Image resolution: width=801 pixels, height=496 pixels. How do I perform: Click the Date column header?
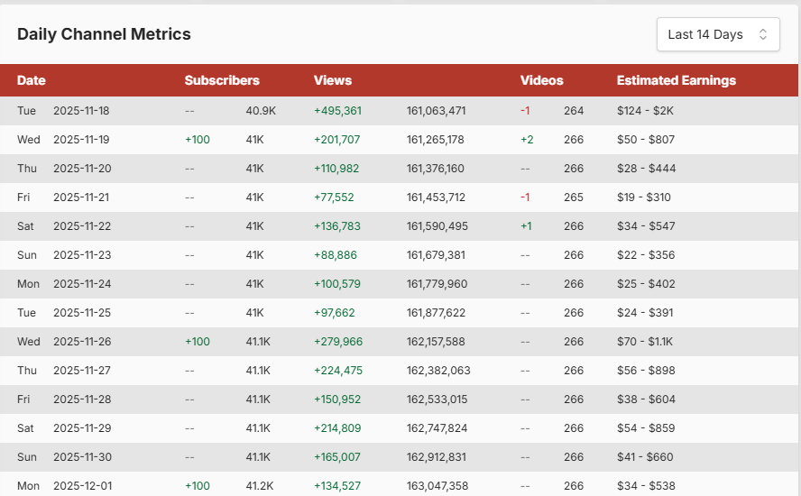point(32,80)
